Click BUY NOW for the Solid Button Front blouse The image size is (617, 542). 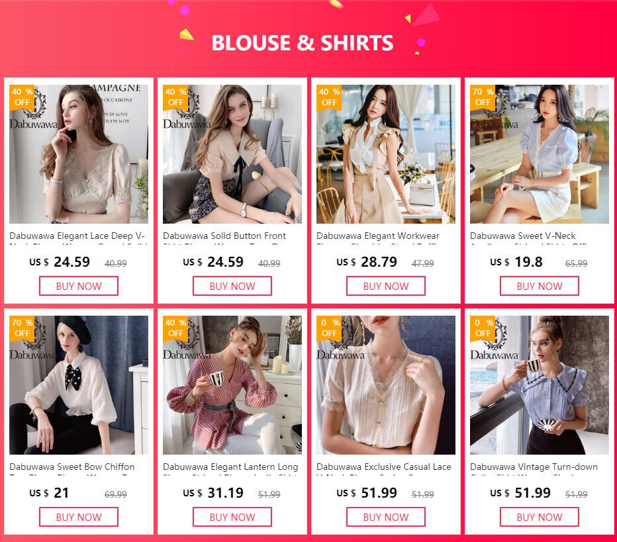click(232, 286)
